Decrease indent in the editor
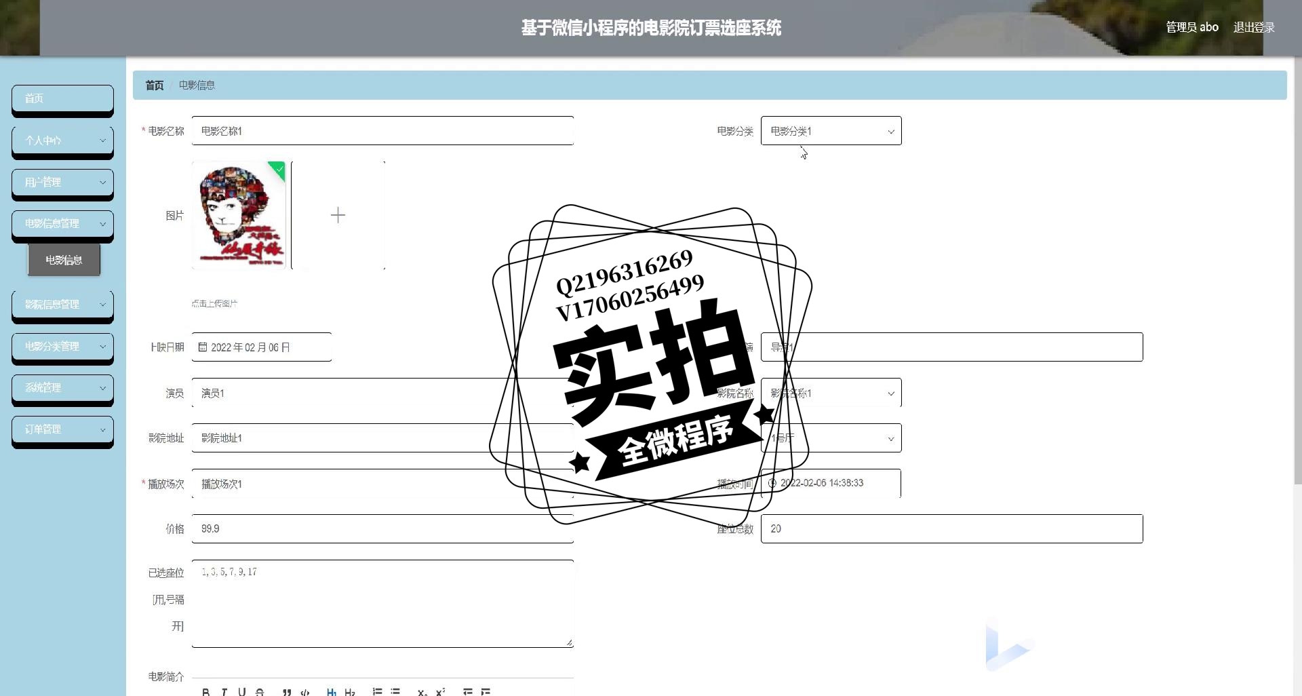 pyautogui.click(x=467, y=692)
